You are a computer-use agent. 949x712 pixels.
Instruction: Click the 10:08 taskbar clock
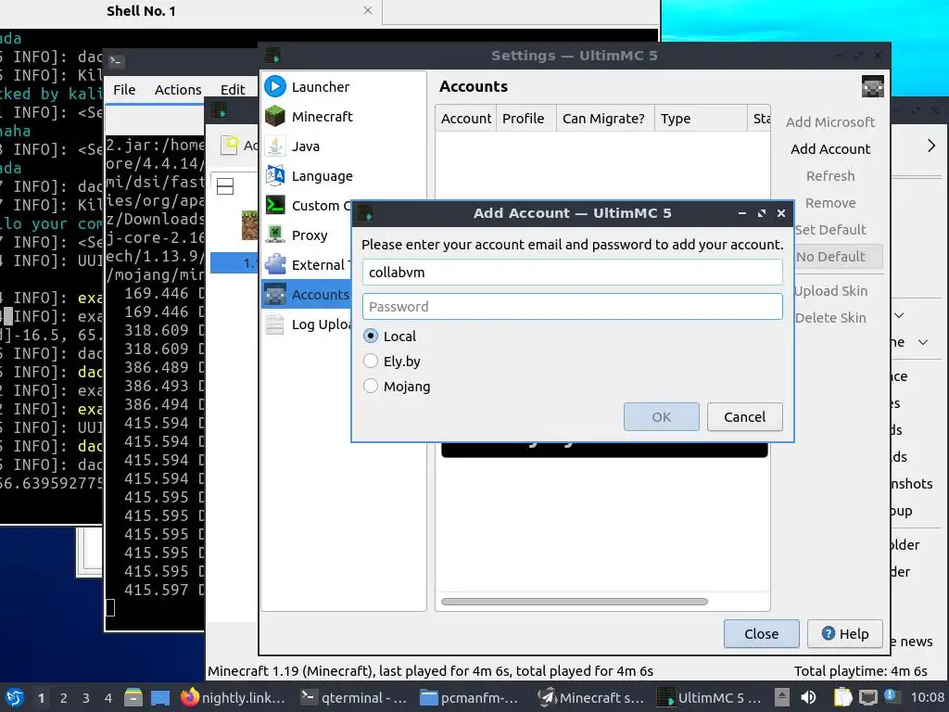[x=927, y=697]
